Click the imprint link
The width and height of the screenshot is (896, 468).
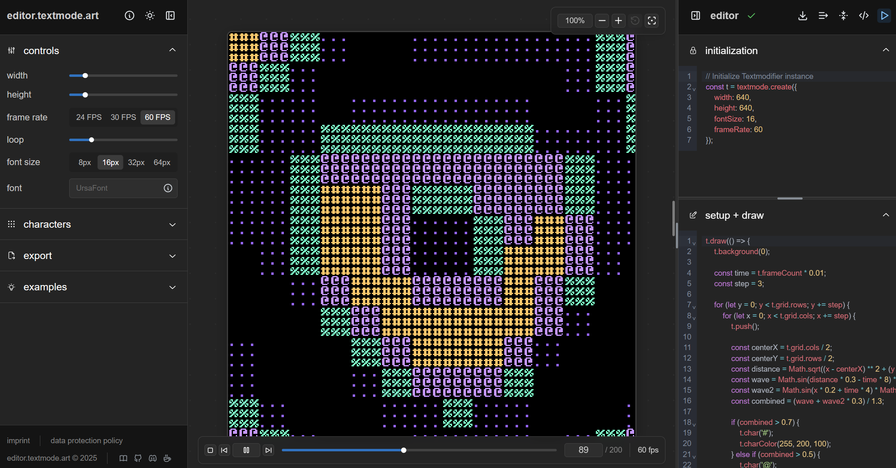(x=18, y=440)
